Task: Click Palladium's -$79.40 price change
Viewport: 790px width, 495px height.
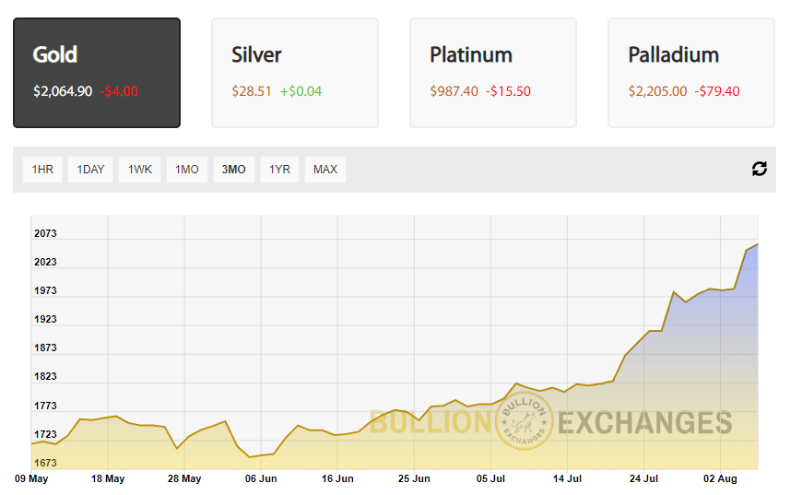Action: 719,91
